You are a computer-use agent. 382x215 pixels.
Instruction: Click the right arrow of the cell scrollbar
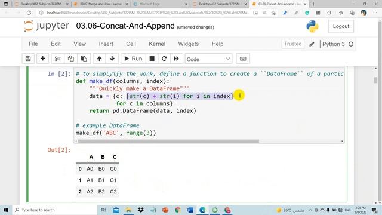click(x=342, y=141)
